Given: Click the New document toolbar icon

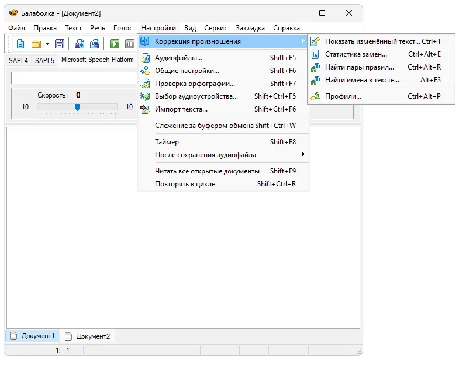Looking at the screenshot, I should (20, 44).
